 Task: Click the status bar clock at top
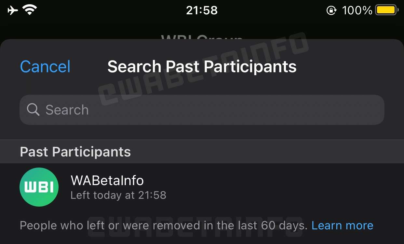coord(202,10)
